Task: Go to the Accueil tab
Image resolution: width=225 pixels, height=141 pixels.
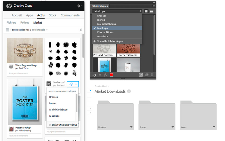Action: click(x=17, y=15)
